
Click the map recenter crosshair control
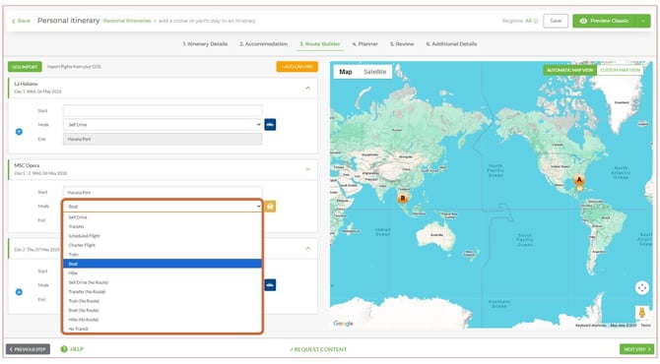pos(642,288)
